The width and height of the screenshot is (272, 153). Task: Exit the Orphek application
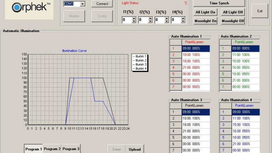pos(260,11)
